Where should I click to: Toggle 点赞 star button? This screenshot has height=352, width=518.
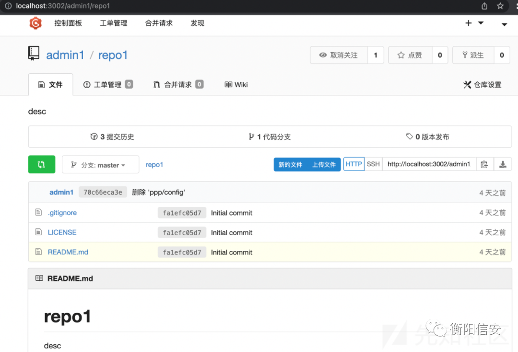tap(410, 55)
